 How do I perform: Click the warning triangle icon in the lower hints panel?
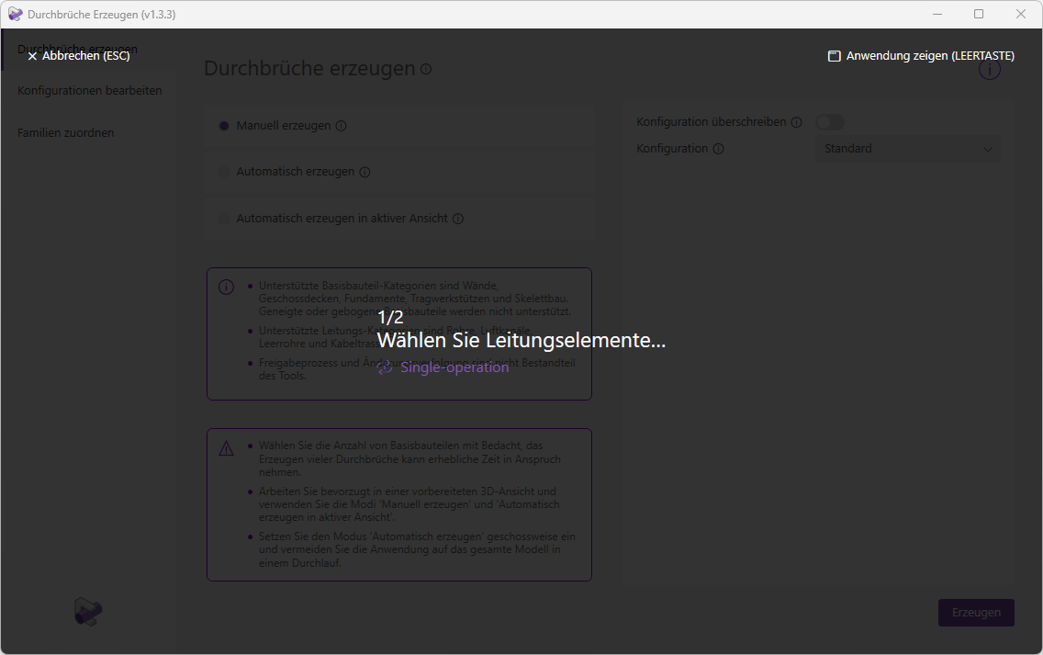(x=226, y=447)
